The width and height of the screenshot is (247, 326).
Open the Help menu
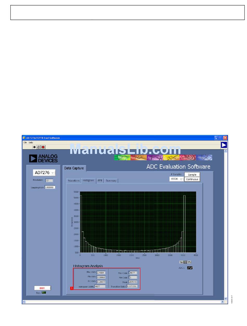pos(31,142)
